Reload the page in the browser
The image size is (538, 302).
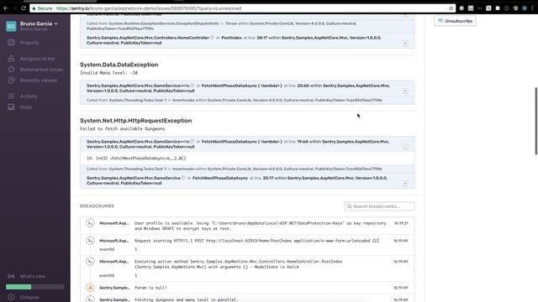tap(24, 8)
